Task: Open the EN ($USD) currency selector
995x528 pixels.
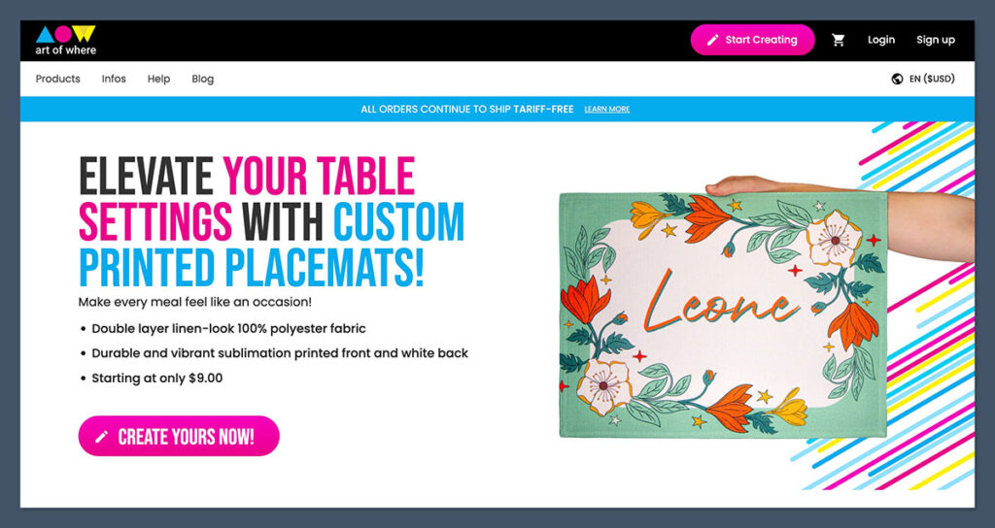Action: [x=932, y=79]
